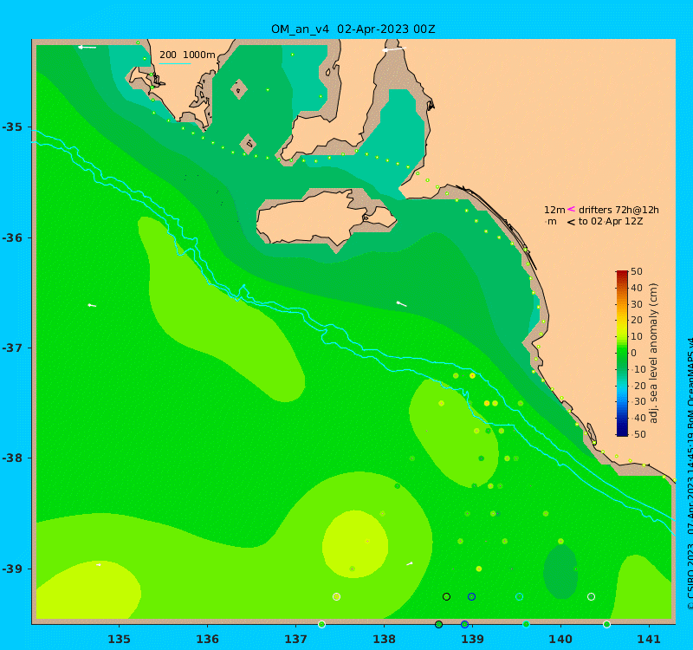The width and height of the screenshot is (693, 650).
Task: Click the black circle marker inside the map
Action: pos(446,597)
